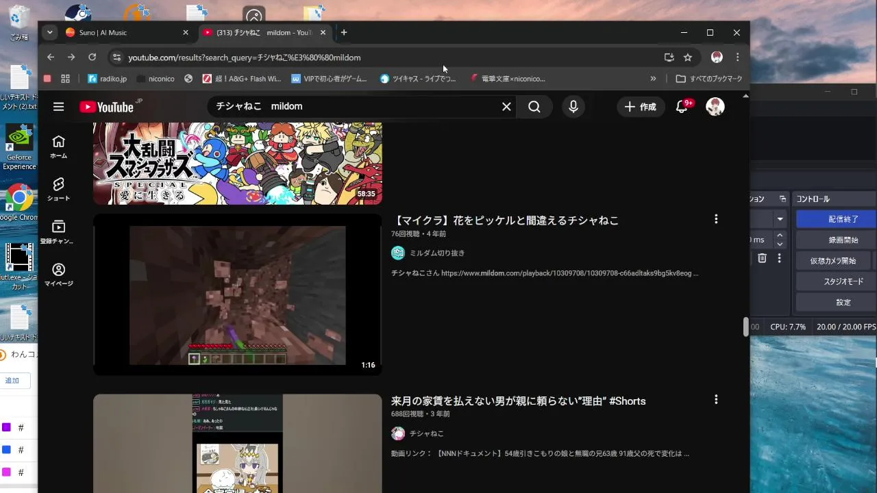Open more options for the Shorts video
The height and width of the screenshot is (493, 877).
[716, 399]
